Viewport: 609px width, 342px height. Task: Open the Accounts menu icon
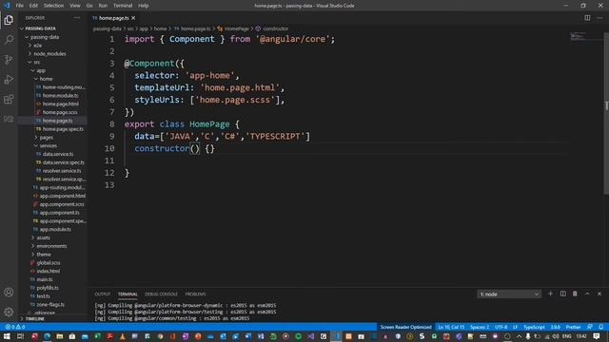(x=9, y=293)
